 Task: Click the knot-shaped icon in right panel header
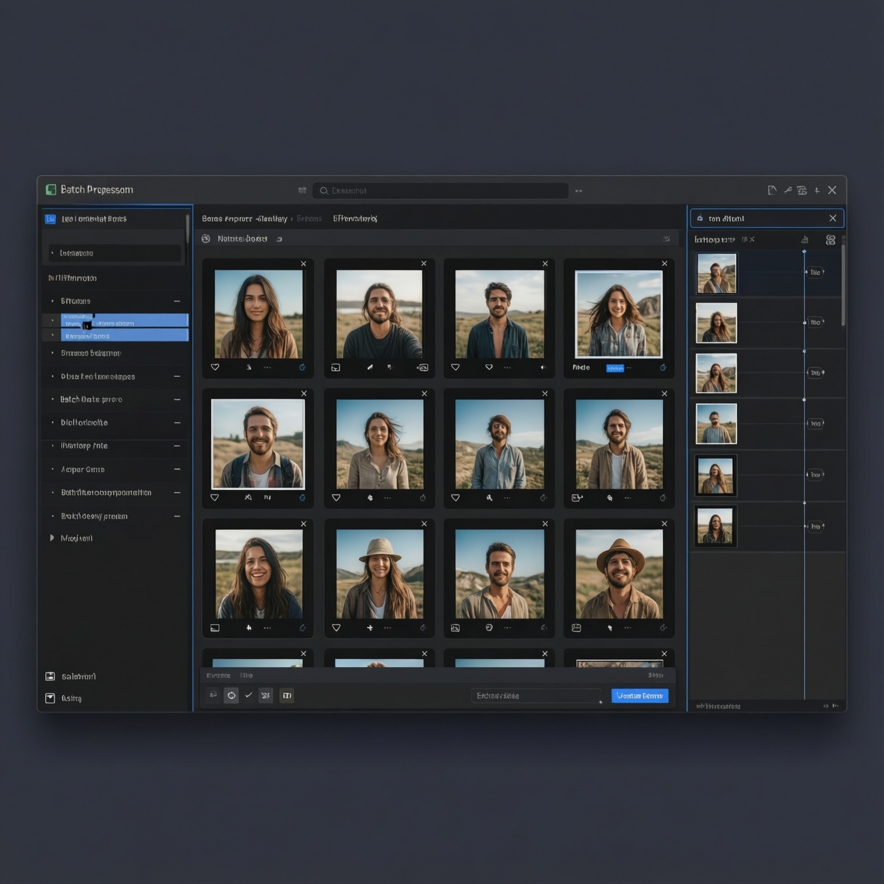tap(831, 240)
